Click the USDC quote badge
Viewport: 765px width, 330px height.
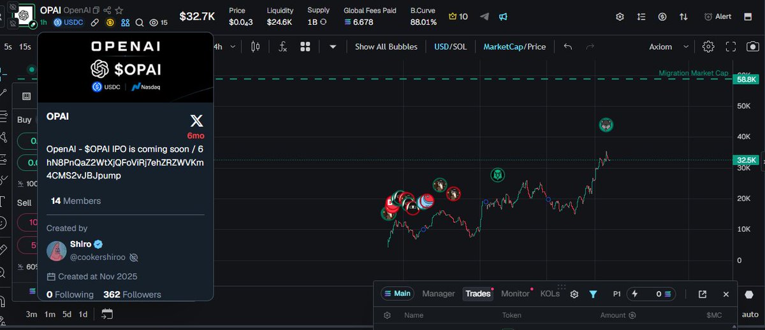(x=68, y=22)
